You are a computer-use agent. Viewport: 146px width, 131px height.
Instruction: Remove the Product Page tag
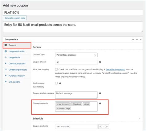58,108
